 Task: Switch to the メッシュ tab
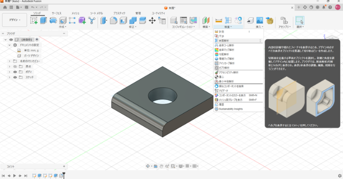coord(75,13)
